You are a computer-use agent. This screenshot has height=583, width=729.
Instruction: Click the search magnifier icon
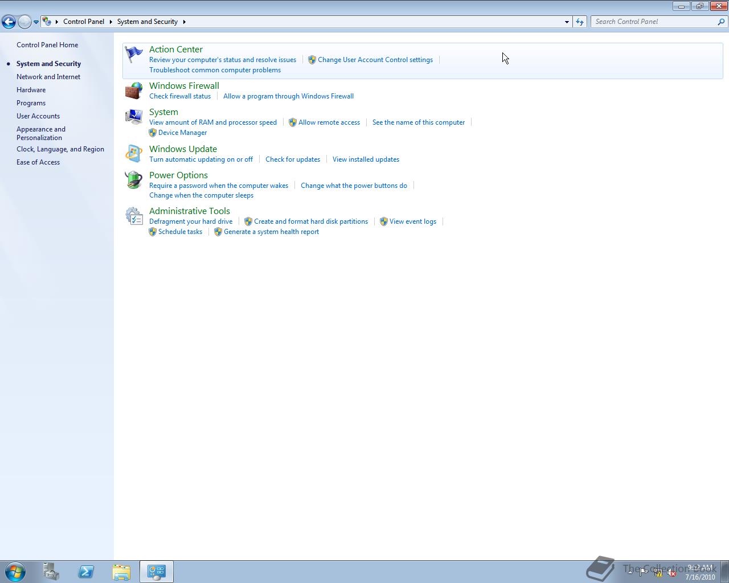[x=722, y=22]
